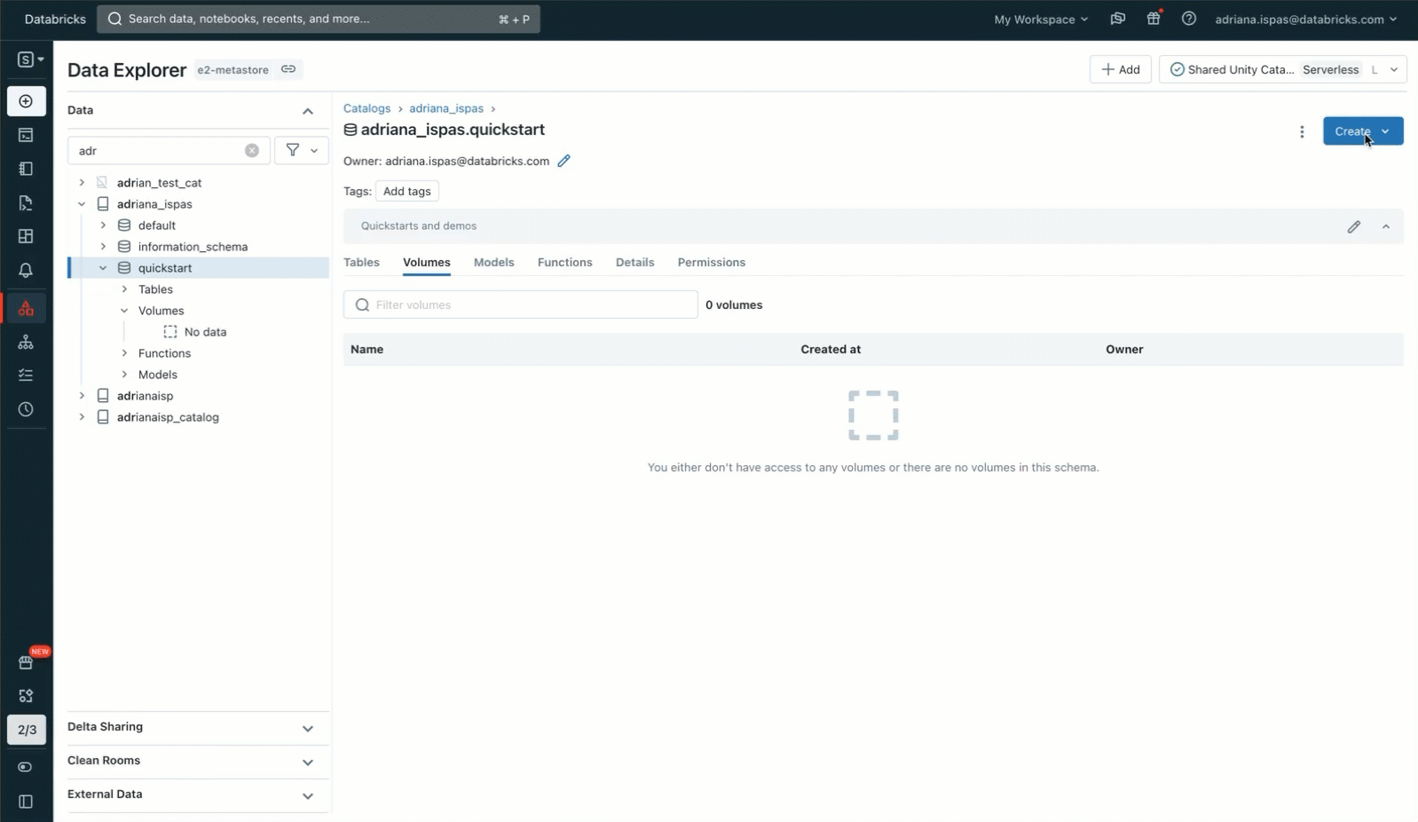
Task: Click the adriana_ispas catalog icon in tree
Action: tap(103, 204)
